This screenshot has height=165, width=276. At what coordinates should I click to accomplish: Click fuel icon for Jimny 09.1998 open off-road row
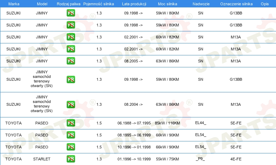(71, 79)
